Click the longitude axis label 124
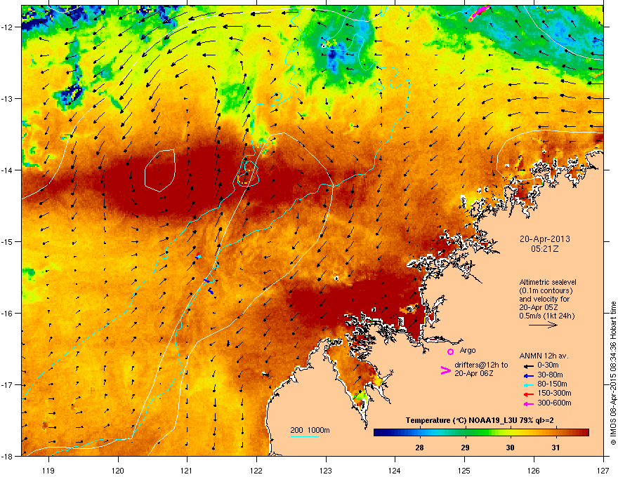Viewport: 618px width, 477px height. [395, 470]
